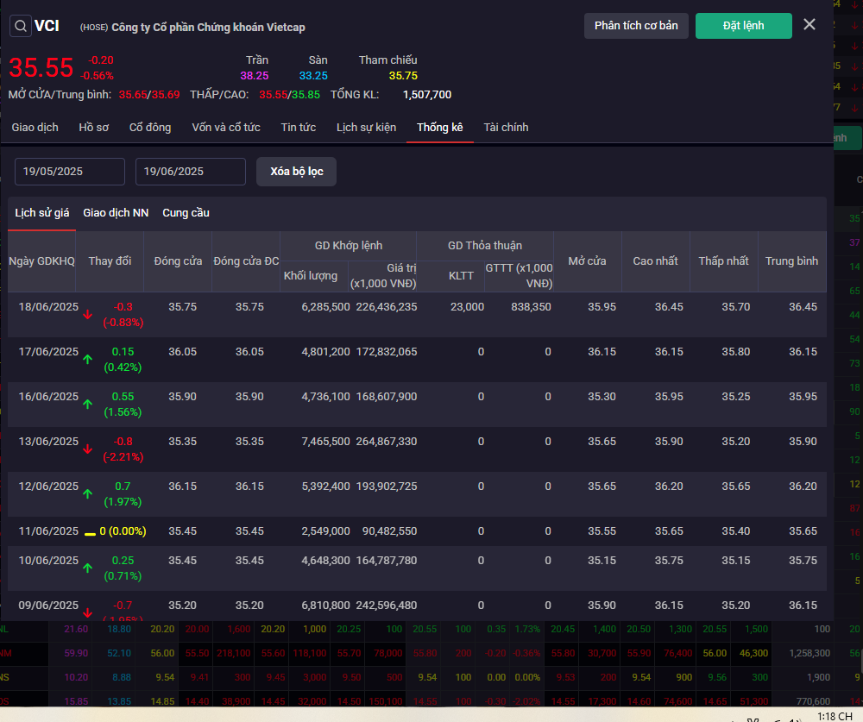Click total volume 1,507,700

427,95
